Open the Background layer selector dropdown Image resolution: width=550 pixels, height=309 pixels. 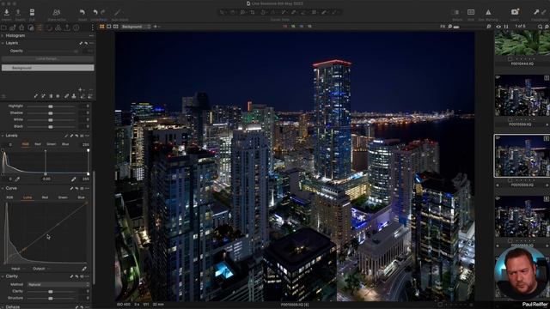point(136,27)
